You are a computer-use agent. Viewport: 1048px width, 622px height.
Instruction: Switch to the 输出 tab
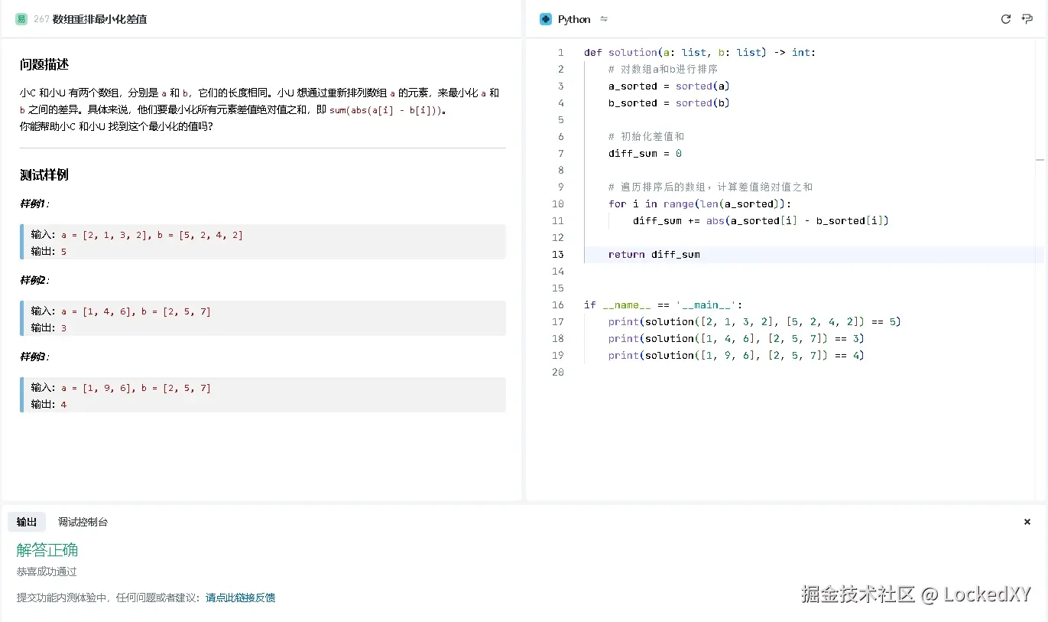27,522
